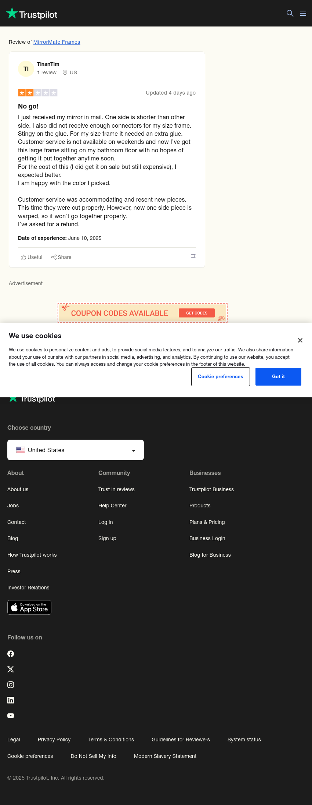Viewport: 312px width, 805px height.
Task: Expand the United States country dropdown
Action: [76, 450]
